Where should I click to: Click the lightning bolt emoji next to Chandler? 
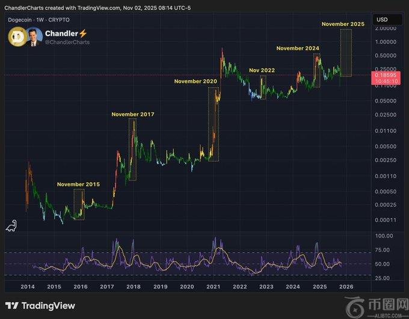pyautogui.click(x=83, y=33)
